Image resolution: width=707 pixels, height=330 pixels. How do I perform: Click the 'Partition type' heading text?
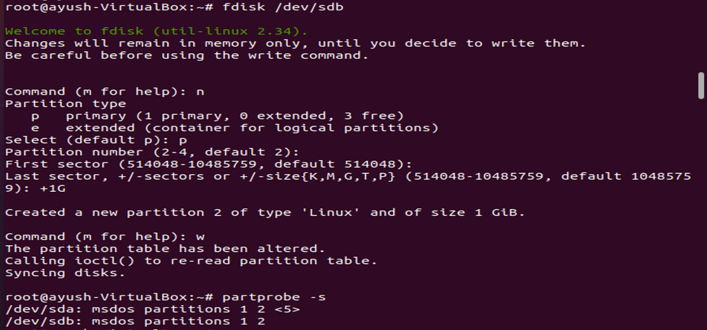(x=66, y=104)
